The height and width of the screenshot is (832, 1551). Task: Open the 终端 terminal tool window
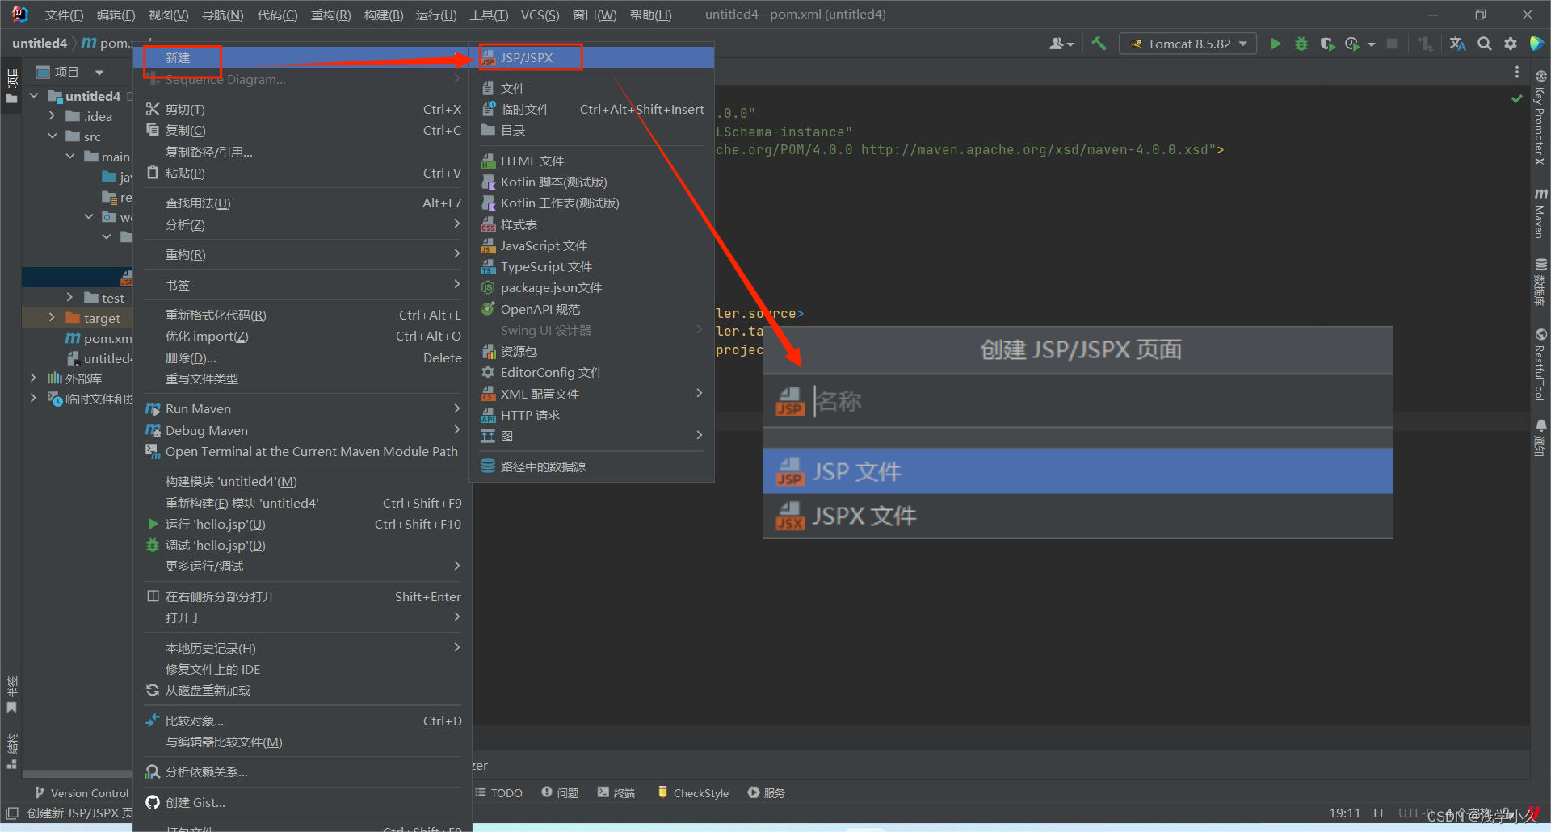coord(616,793)
